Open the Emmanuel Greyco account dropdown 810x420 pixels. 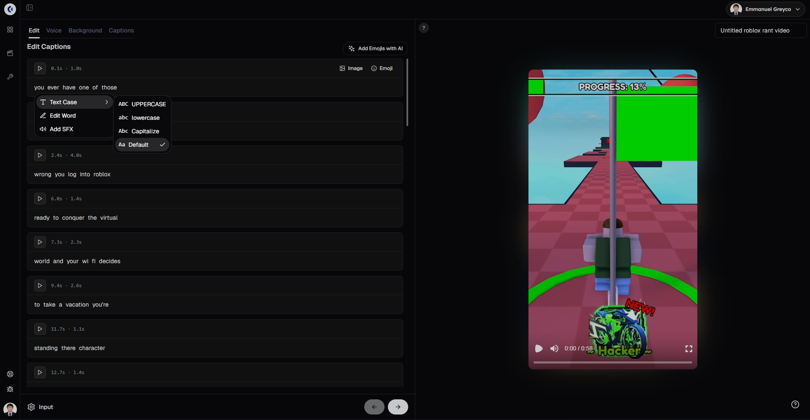pyautogui.click(x=765, y=9)
